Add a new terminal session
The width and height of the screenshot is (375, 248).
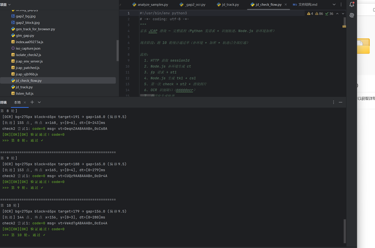click(x=32, y=102)
